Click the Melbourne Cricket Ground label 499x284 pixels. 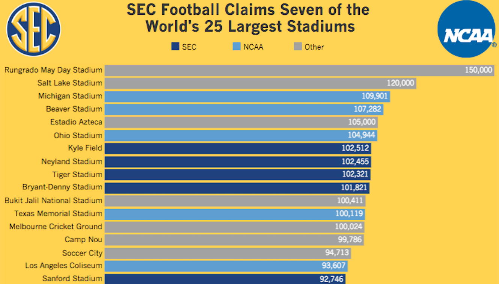click(x=56, y=227)
